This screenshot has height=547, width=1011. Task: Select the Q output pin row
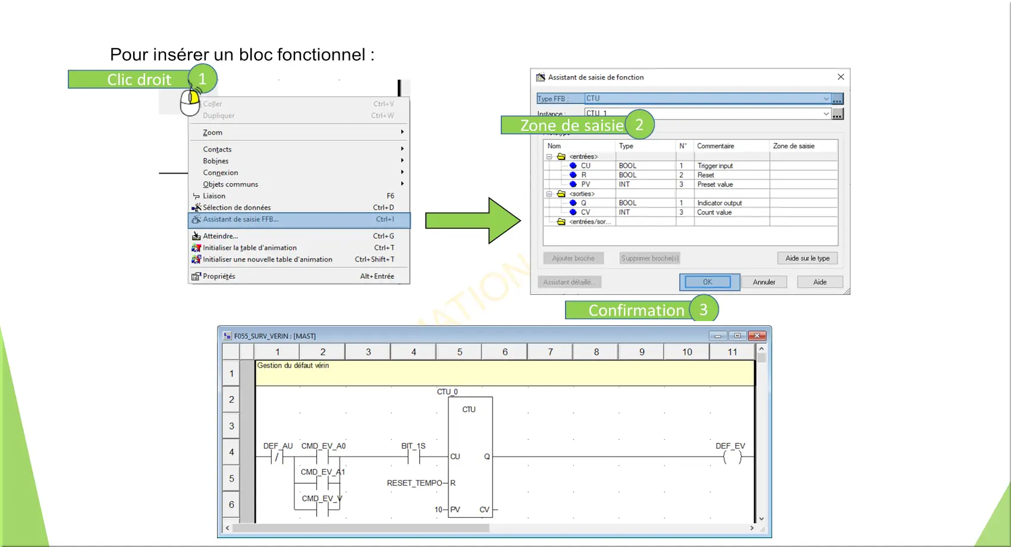click(x=690, y=203)
